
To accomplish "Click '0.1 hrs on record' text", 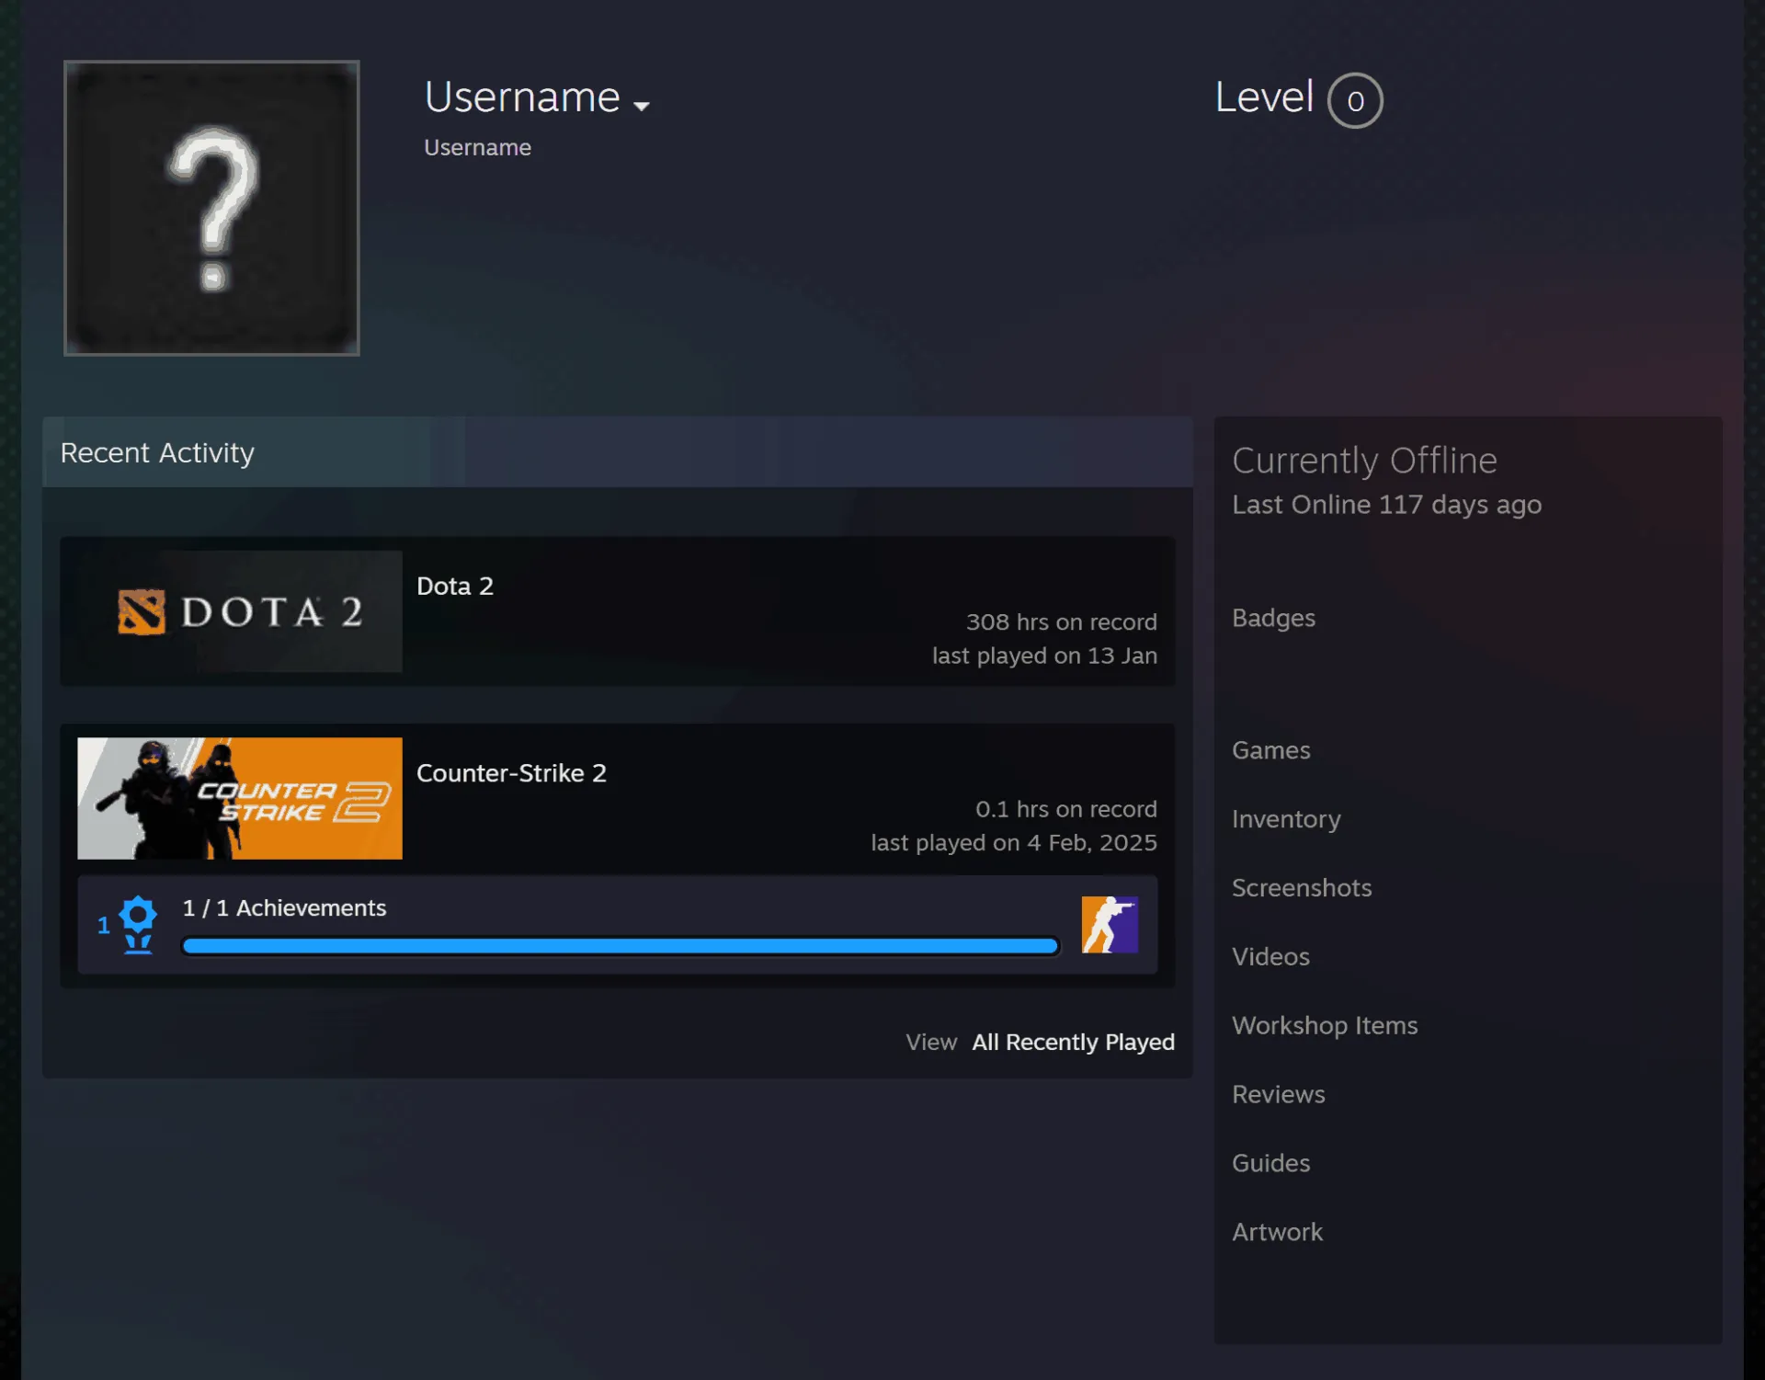I will [1066, 809].
